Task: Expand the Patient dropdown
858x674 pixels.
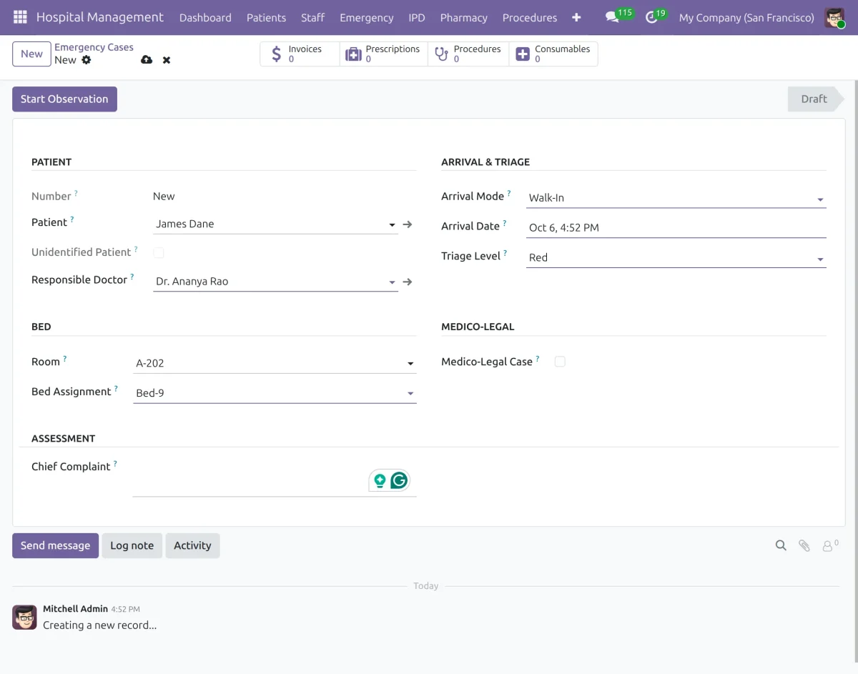Action: [392, 225]
